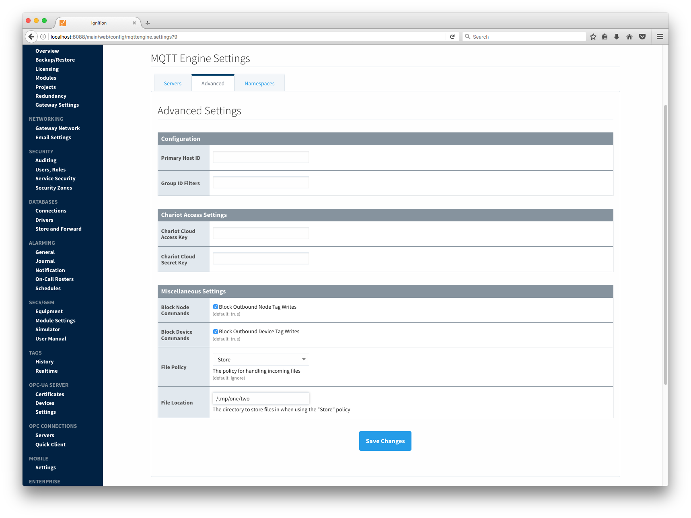Switch to the Servers tab
Screen dimensions: 691x518
[173, 83]
